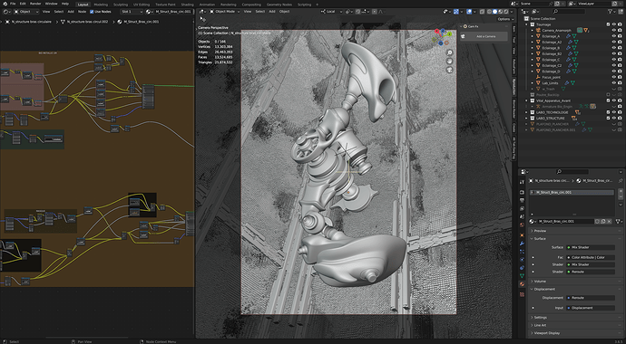Open the Modifiers wrench tab icon
The width and height of the screenshot is (626, 344).
click(523, 244)
